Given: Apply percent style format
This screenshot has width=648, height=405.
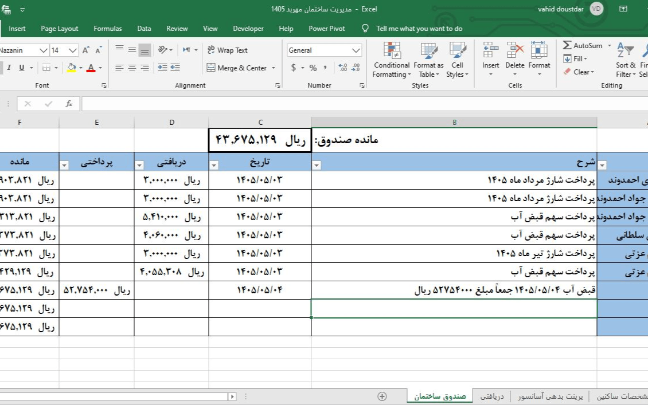Looking at the screenshot, I should (x=313, y=68).
